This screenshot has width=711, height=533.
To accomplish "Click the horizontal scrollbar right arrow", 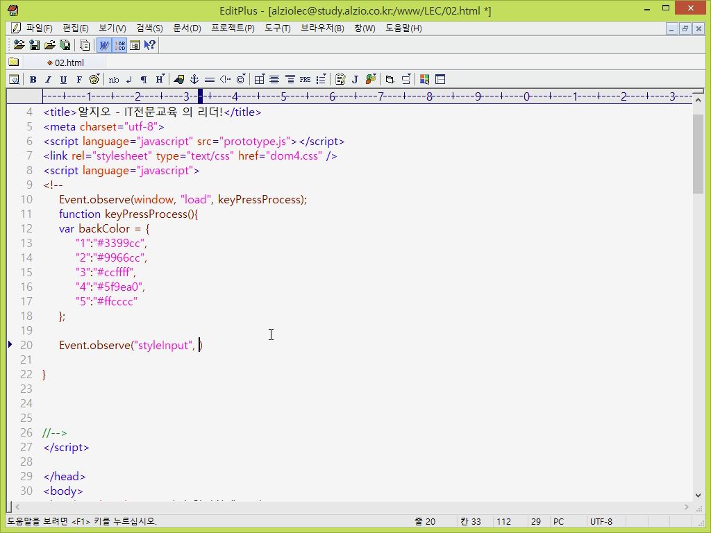I will coord(687,507).
